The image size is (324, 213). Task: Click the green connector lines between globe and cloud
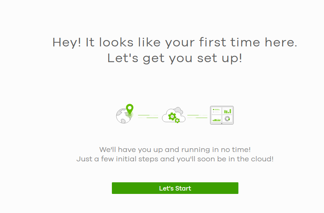click(x=148, y=116)
